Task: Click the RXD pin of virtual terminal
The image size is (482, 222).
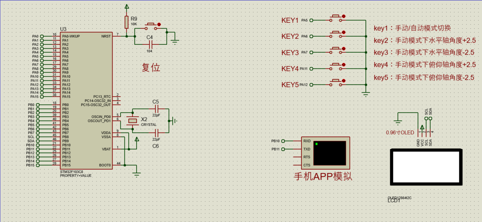Action: click(307, 141)
